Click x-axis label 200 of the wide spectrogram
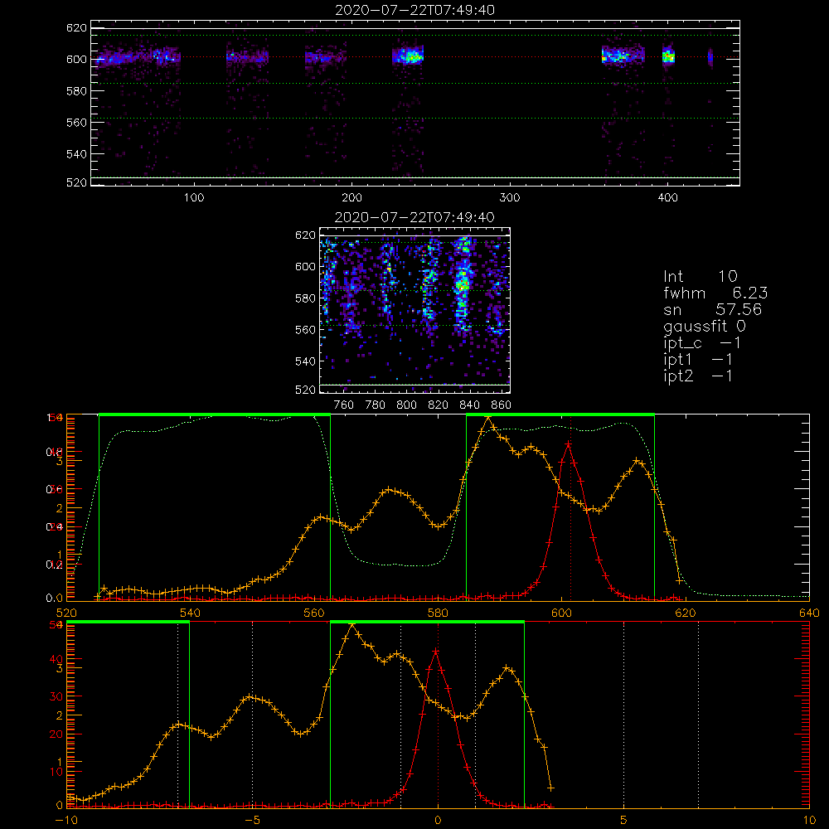The image size is (829, 829). pos(351,198)
